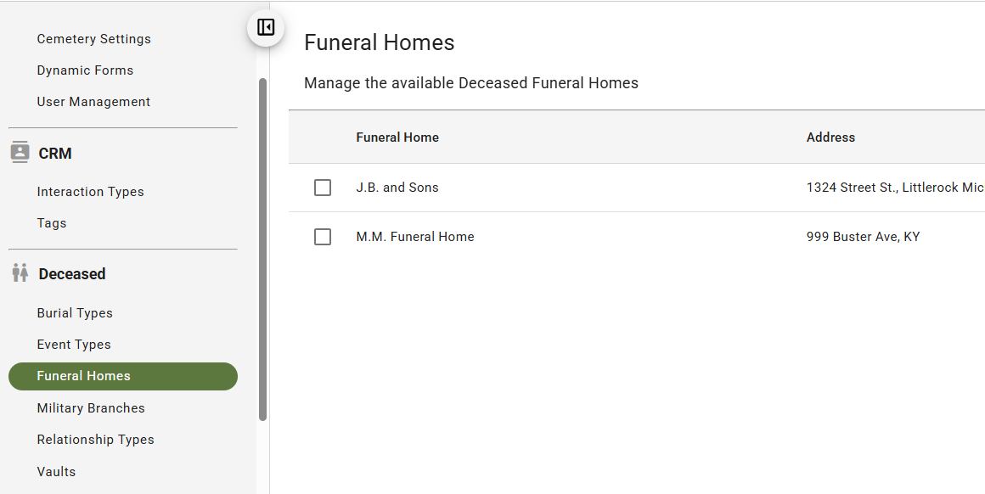Click the Funeral Home column header
985x494 pixels.
point(397,138)
